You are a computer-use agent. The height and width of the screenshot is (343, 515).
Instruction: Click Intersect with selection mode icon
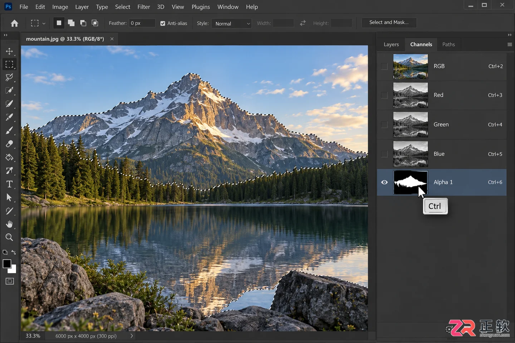pos(95,23)
